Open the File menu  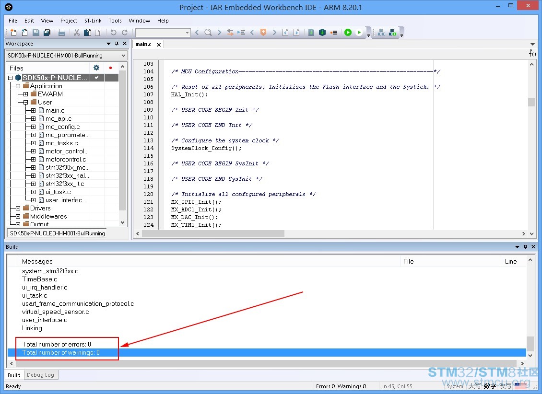13,21
